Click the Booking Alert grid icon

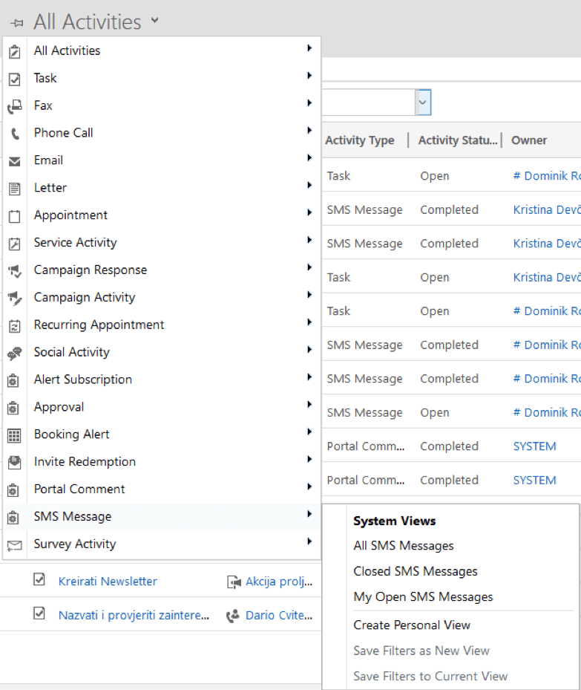pos(14,435)
